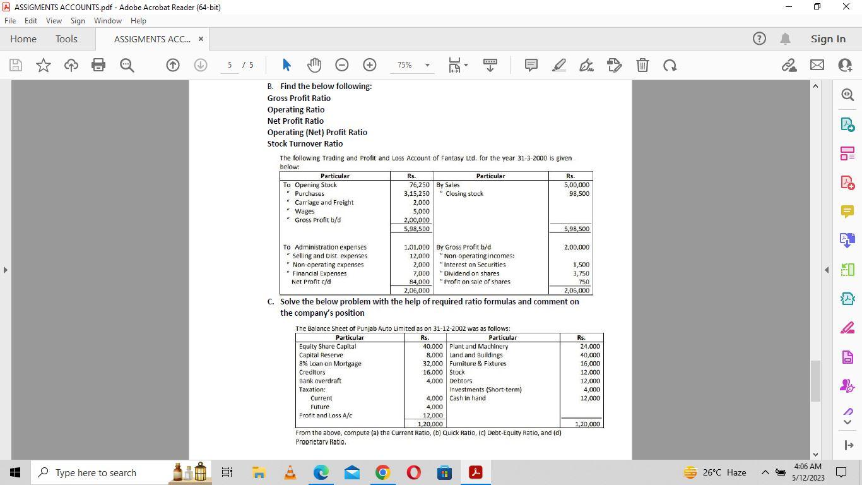Switch to the Home tab
This screenshot has height=485, width=862.
click(x=23, y=39)
